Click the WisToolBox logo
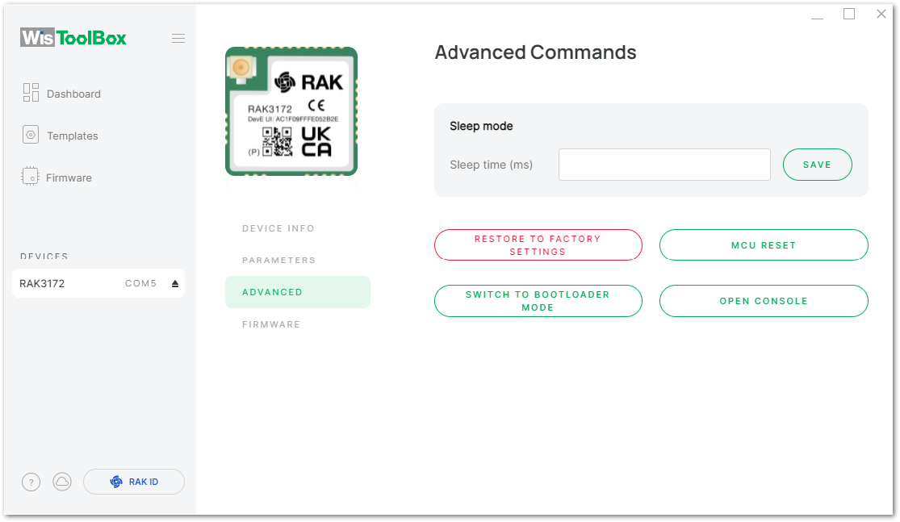The image size is (900, 522). [73, 38]
